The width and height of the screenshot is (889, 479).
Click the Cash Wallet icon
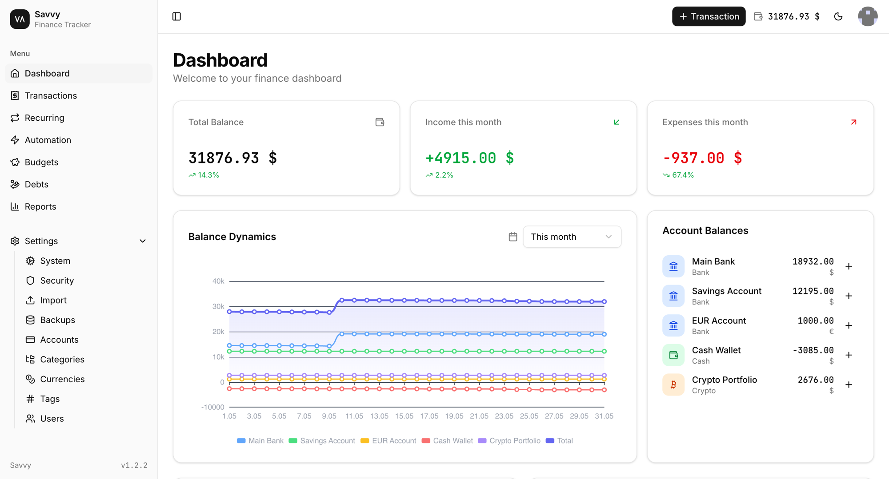(x=673, y=355)
